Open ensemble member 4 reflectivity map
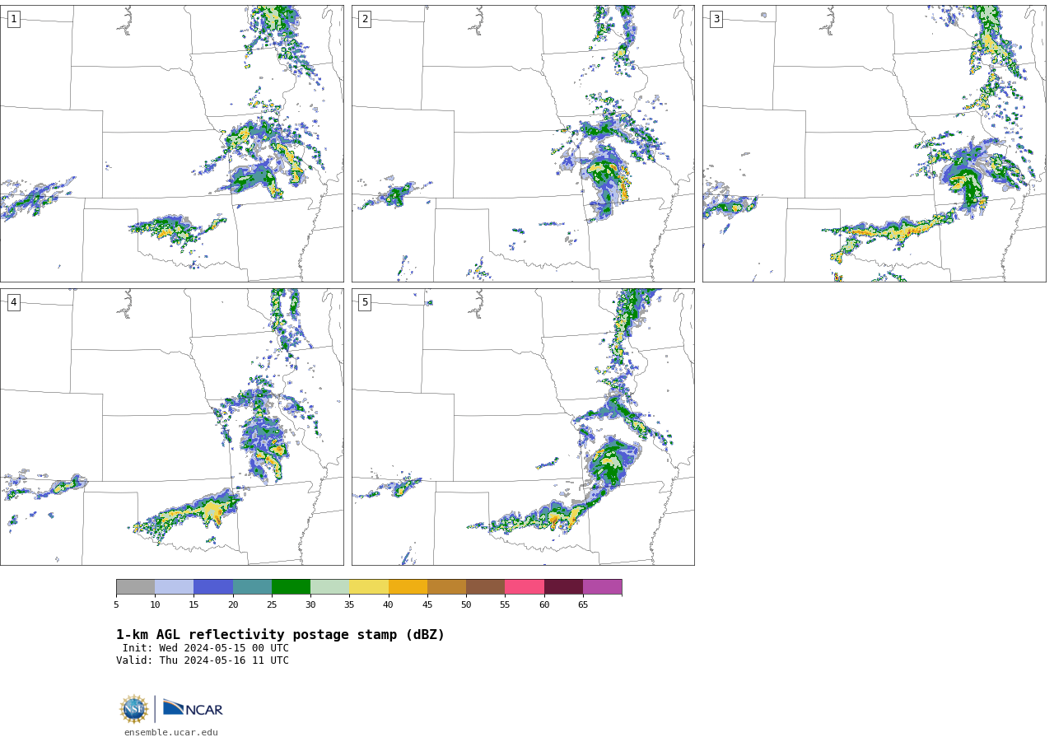The image size is (1054, 742). pos(171,427)
